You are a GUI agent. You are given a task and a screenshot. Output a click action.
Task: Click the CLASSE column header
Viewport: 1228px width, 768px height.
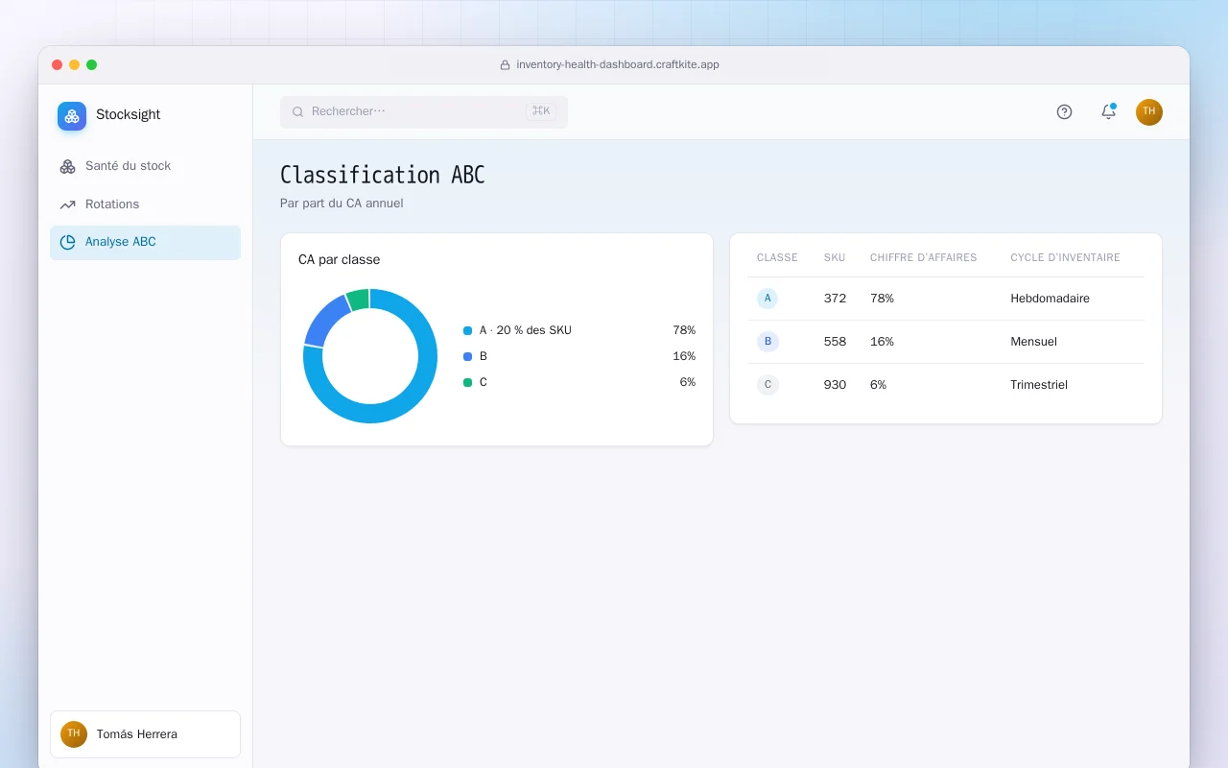777,258
